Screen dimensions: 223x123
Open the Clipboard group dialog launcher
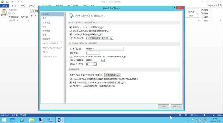28,21
